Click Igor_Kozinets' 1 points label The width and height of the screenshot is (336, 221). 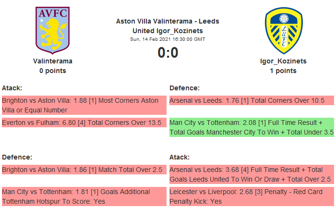click(283, 71)
